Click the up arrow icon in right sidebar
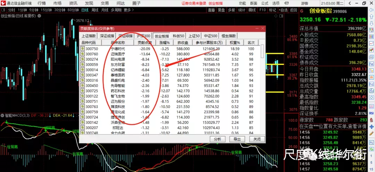The image size is (375, 172). (372, 16)
